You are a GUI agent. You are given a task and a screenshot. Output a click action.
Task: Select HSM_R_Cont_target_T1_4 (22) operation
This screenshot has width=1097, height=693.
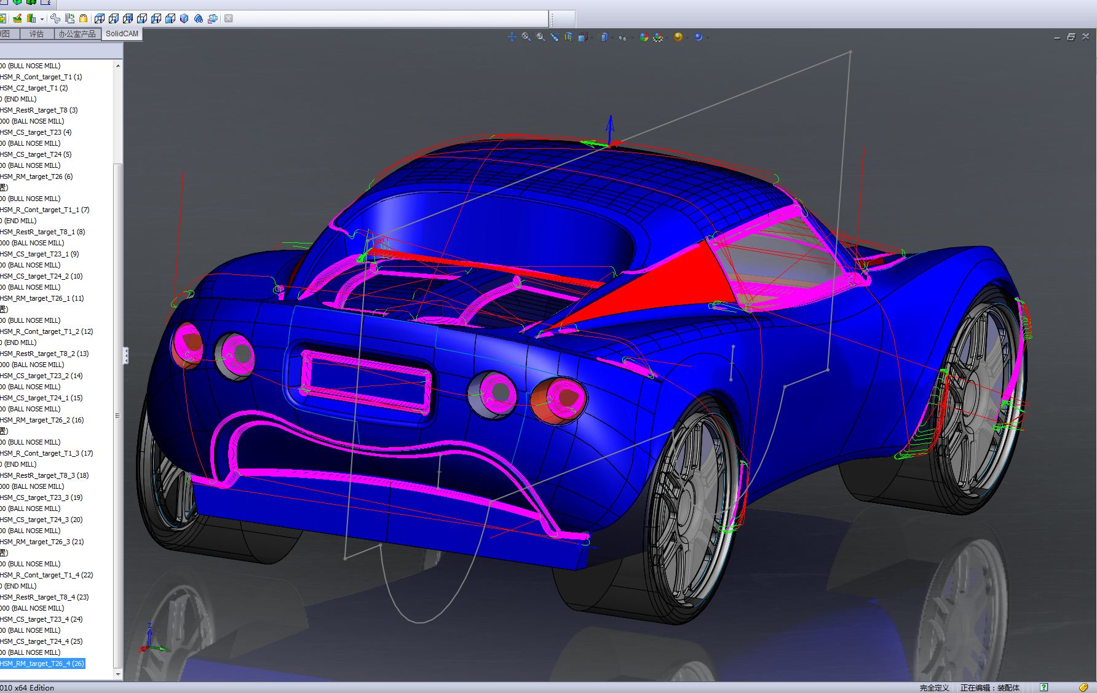47,575
